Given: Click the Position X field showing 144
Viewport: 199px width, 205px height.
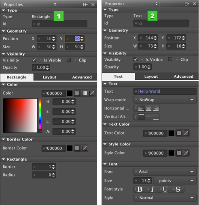Looking at the screenshot, I should 148,38.
